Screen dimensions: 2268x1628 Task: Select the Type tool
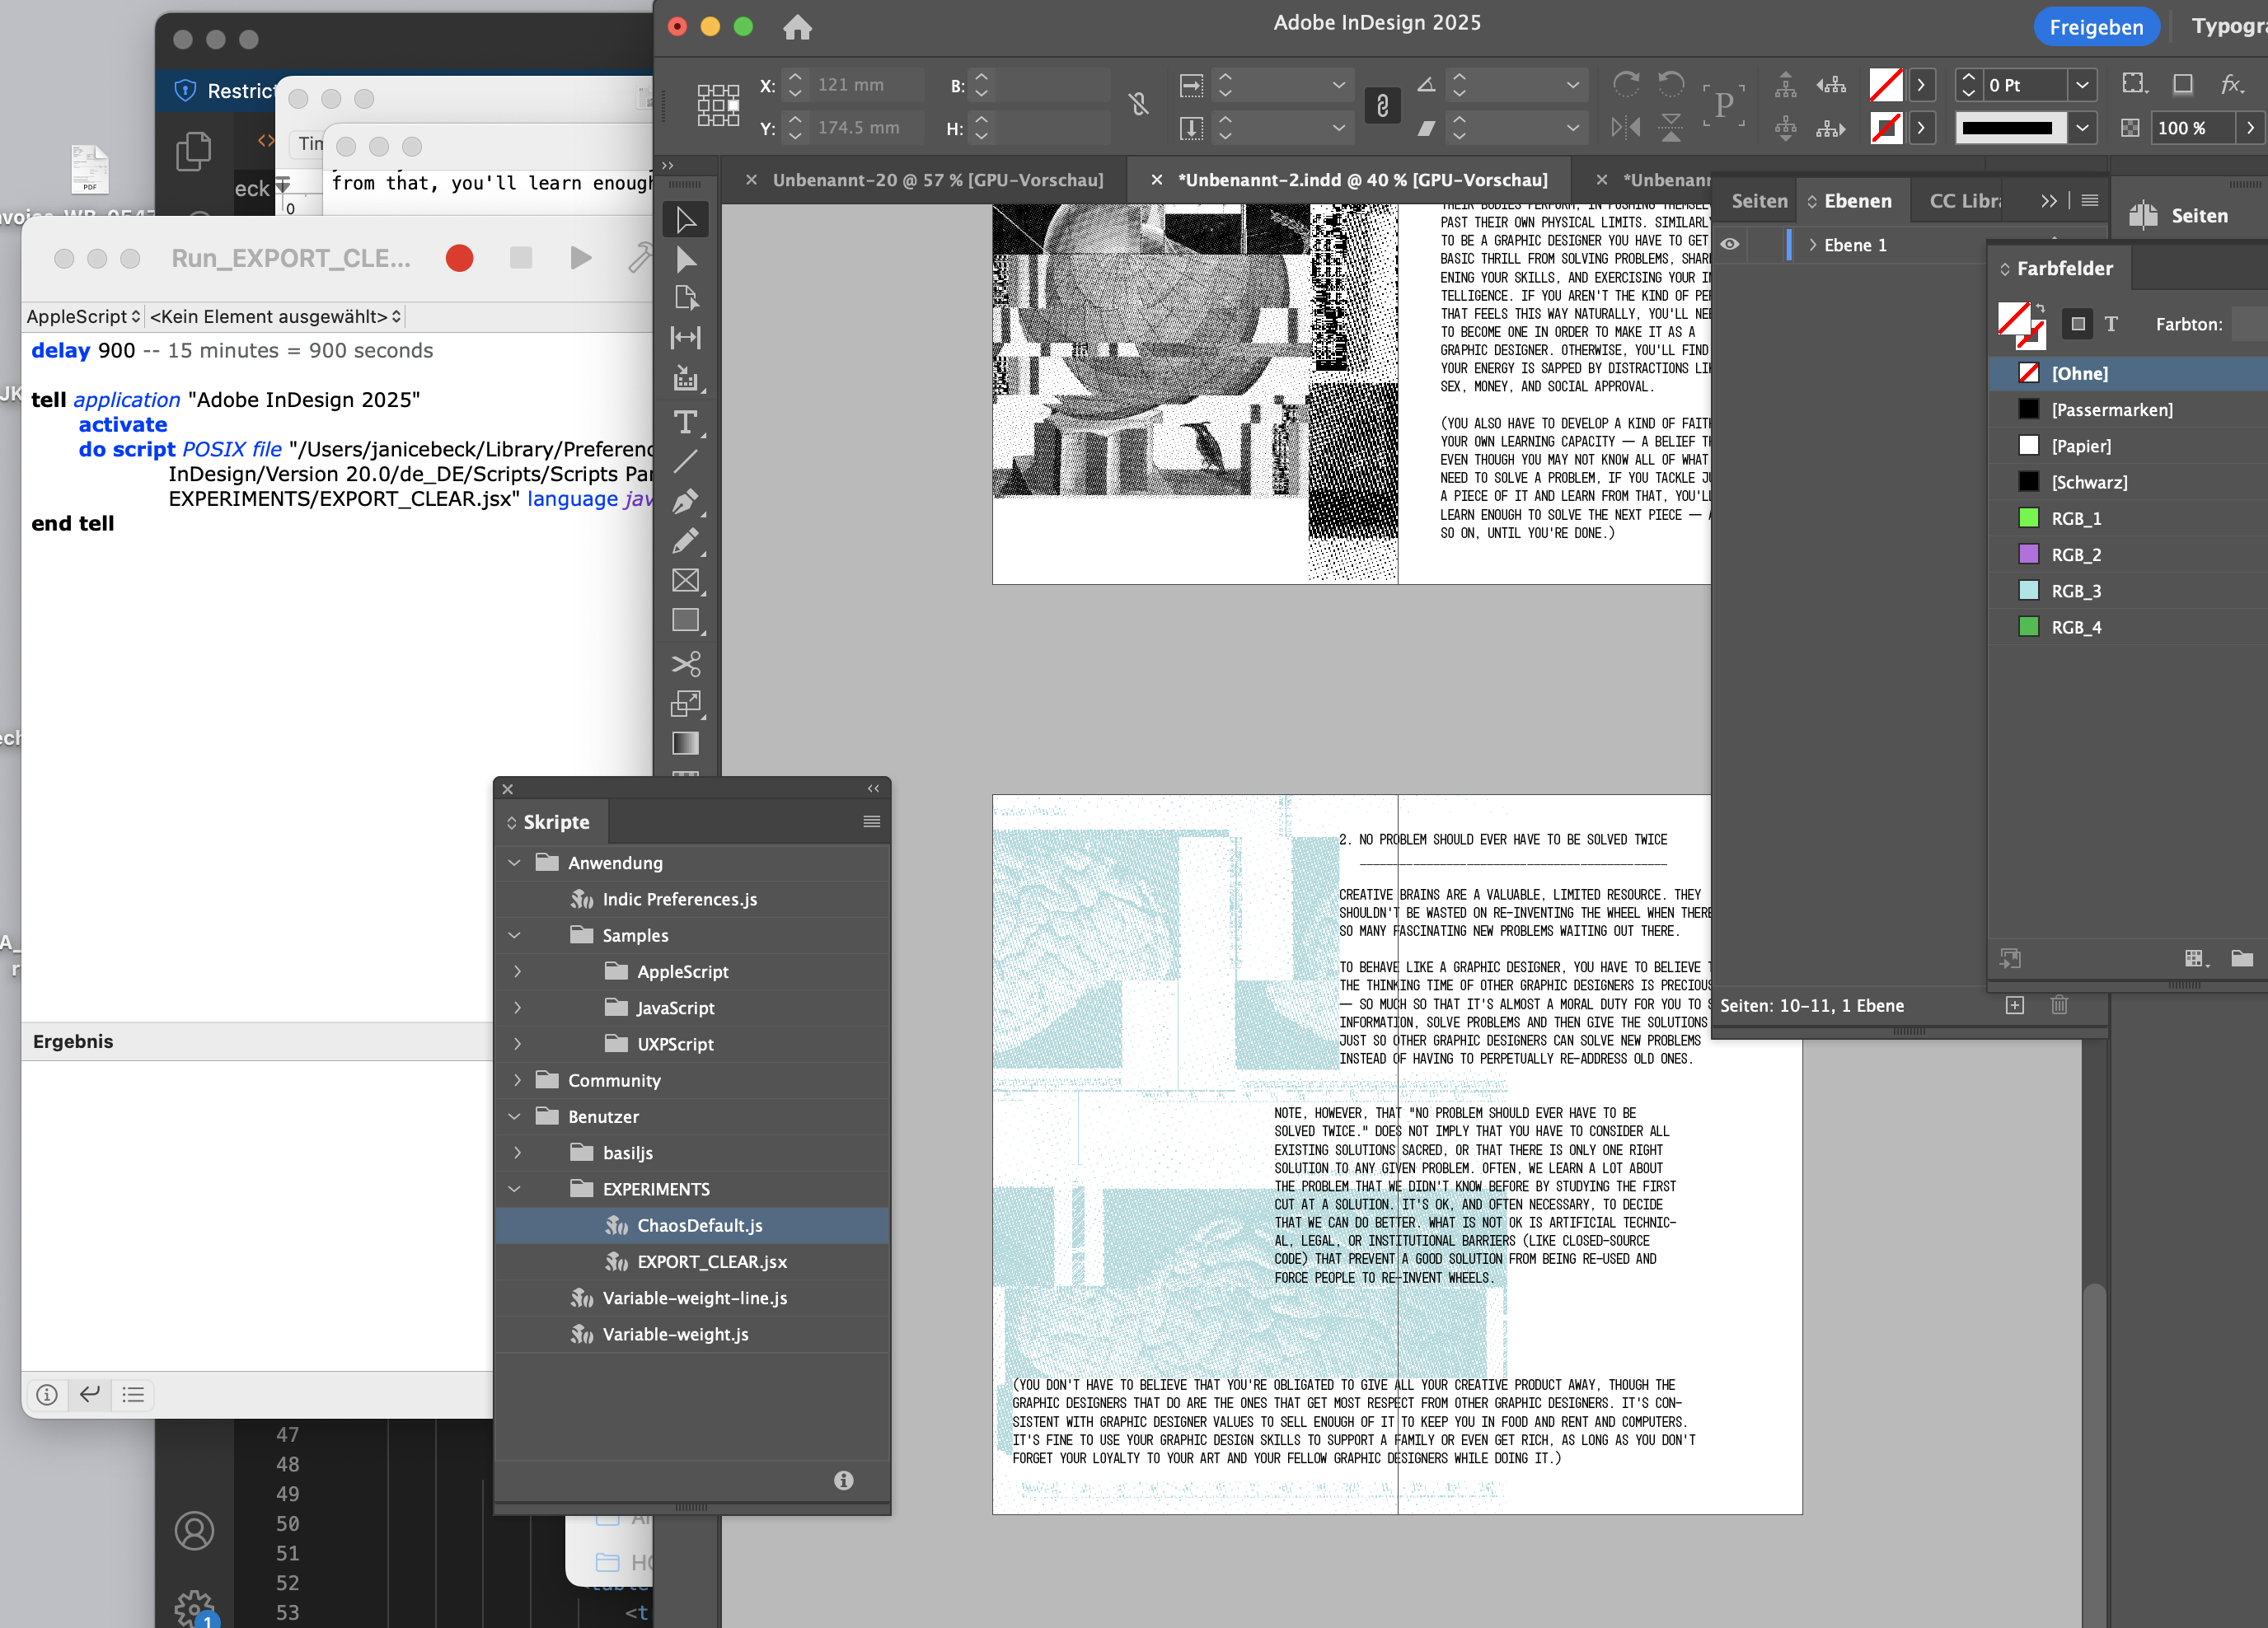(686, 422)
